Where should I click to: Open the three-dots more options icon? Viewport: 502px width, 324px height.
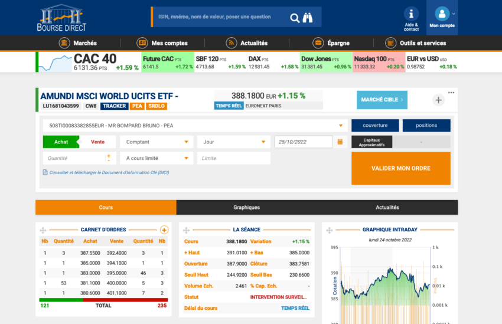pos(451,93)
